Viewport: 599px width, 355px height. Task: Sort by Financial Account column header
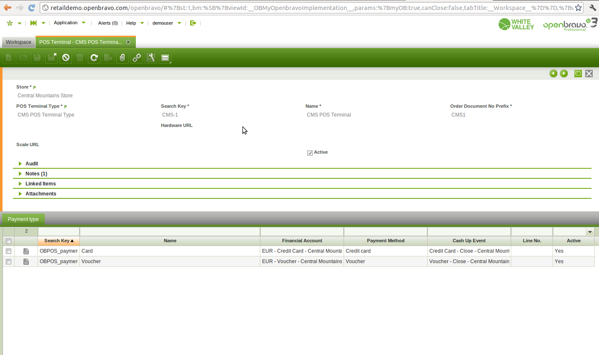coord(302,241)
